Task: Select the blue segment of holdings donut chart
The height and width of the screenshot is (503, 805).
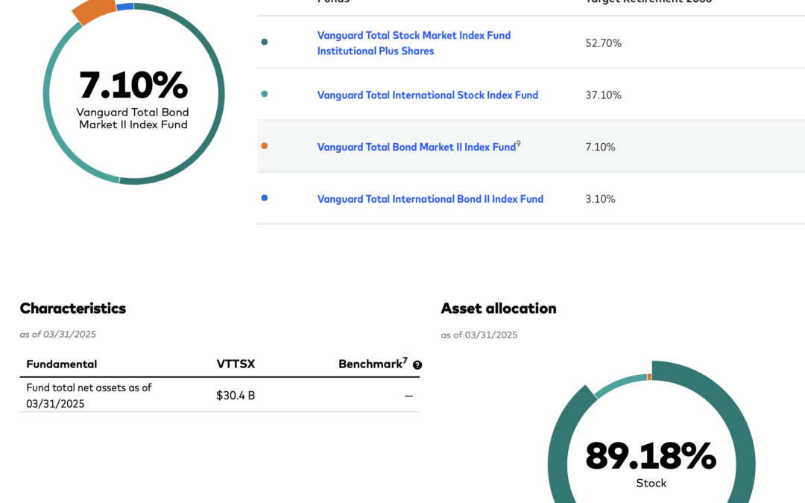Action: point(125,7)
